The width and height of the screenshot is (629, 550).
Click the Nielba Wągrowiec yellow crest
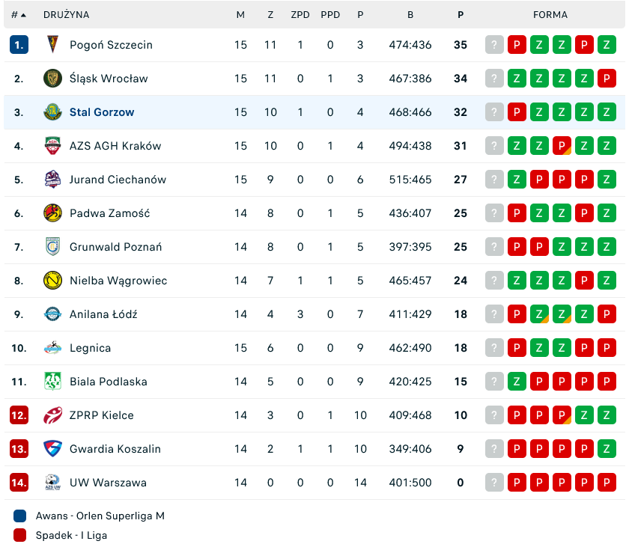(52, 281)
